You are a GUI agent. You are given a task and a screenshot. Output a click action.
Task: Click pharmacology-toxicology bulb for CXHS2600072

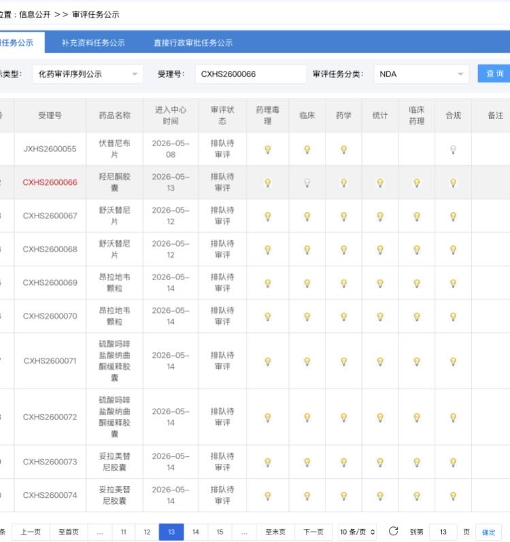(x=268, y=418)
